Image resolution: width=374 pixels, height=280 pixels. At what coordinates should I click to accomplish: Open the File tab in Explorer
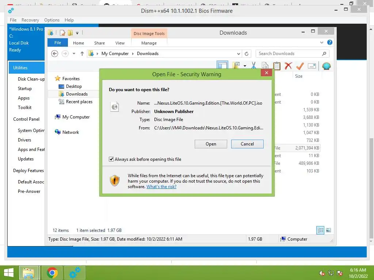coord(58,43)
